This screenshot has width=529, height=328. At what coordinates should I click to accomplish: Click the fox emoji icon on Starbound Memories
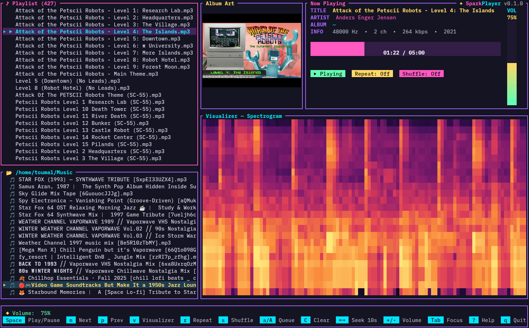point(21,292)
